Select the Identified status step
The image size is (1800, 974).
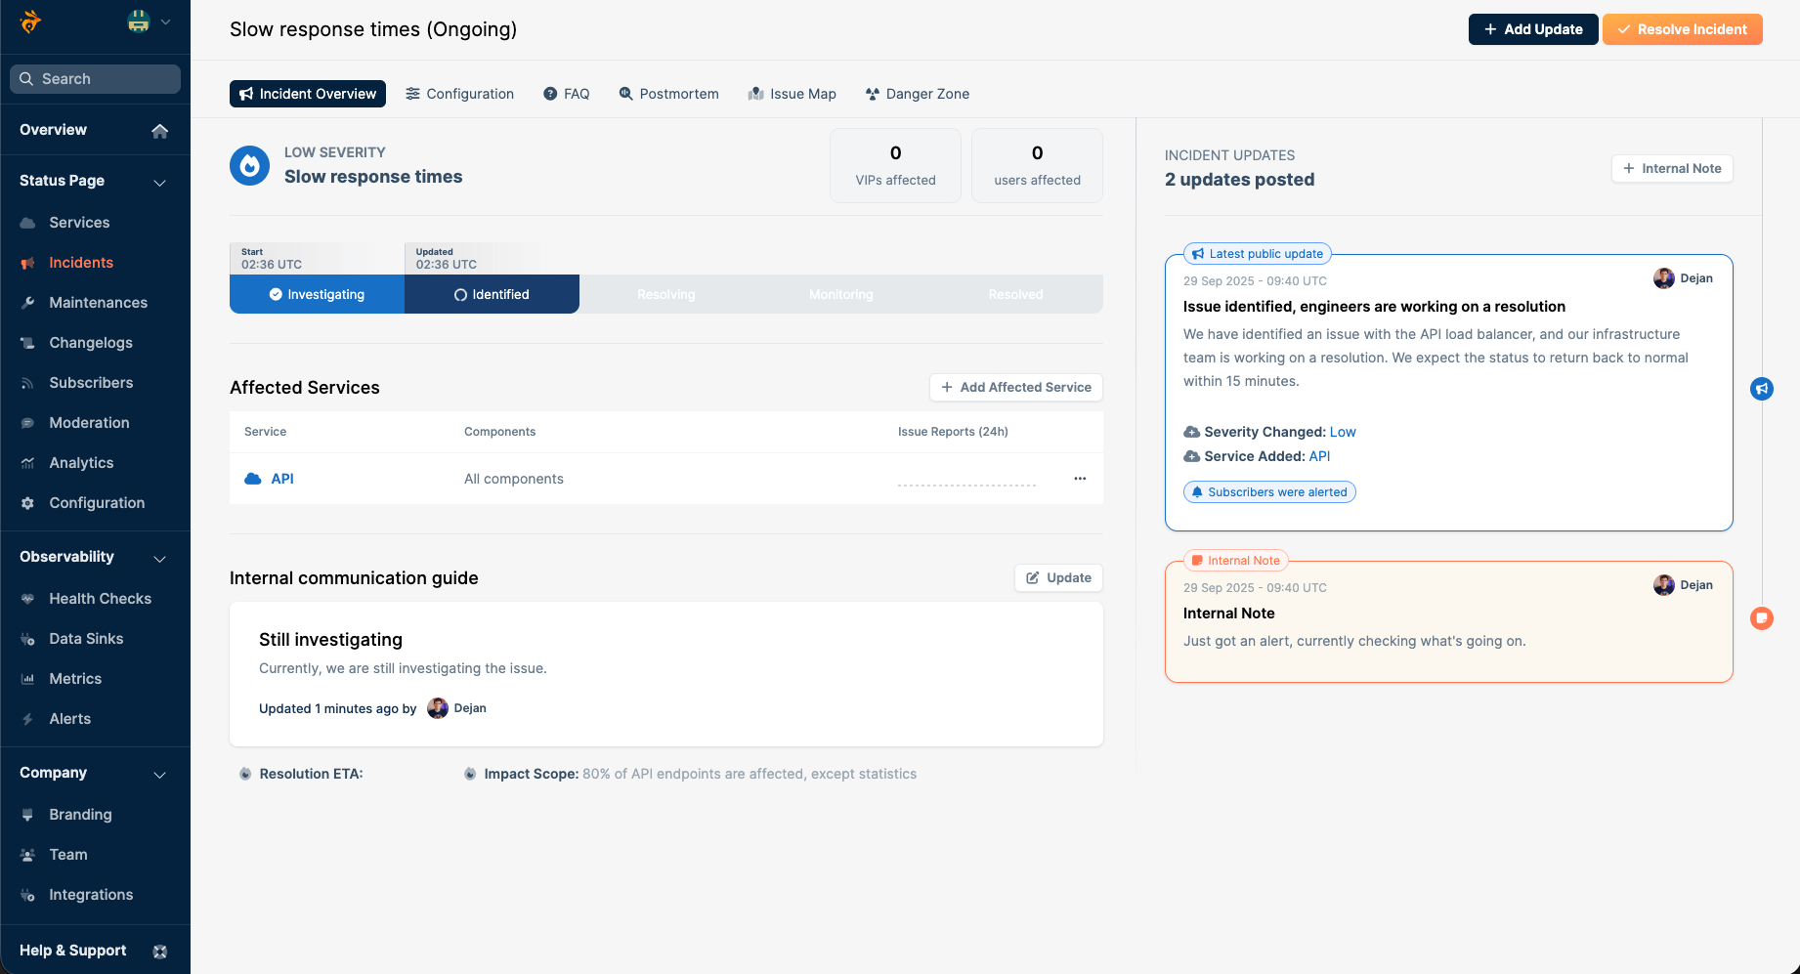click(x=492, y=294)
